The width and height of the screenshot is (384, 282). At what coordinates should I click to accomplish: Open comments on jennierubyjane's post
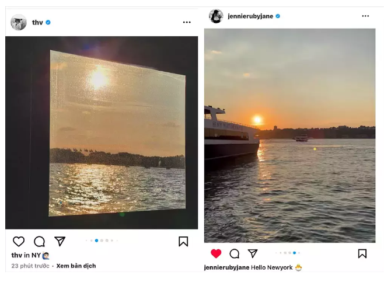pyautogui.click(x=235, y=253)
